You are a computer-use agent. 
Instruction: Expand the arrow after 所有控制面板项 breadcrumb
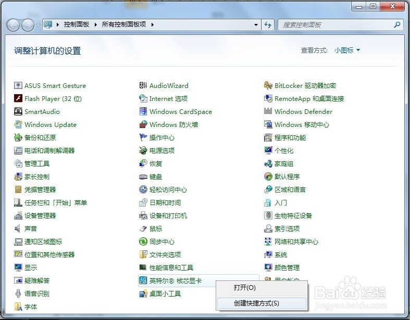(153, 24)
